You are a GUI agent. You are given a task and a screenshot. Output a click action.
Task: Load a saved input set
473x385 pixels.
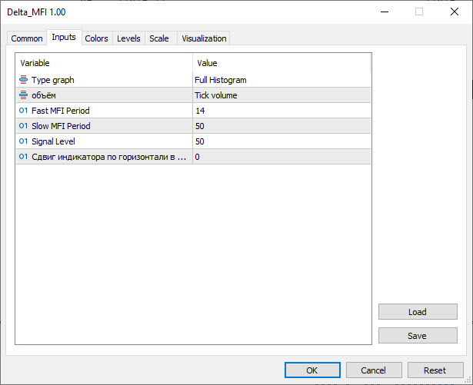point(418,312)
